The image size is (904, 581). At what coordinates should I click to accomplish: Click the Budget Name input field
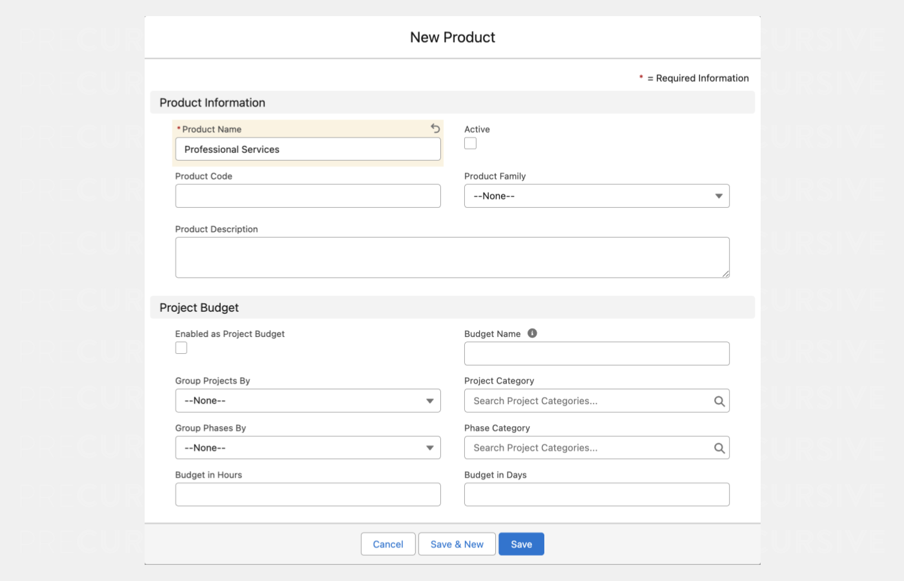click(597, 354)
